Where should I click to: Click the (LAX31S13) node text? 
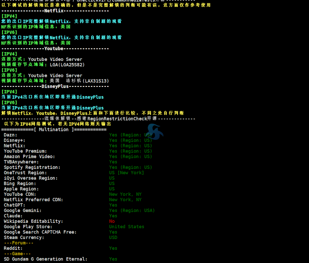(95, 81)
